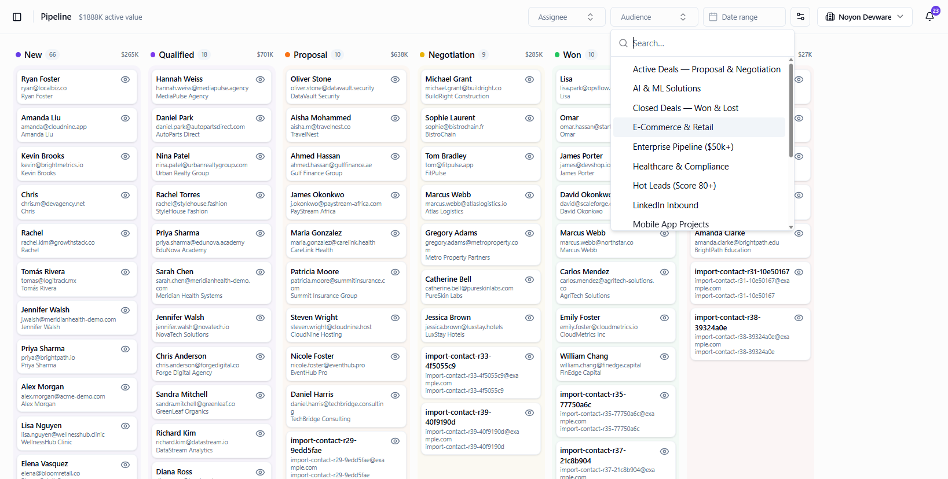Open Jennifer Walsh NovaTech card
The width and height of the screenshot is (948, 479).
tap(211, 326)
